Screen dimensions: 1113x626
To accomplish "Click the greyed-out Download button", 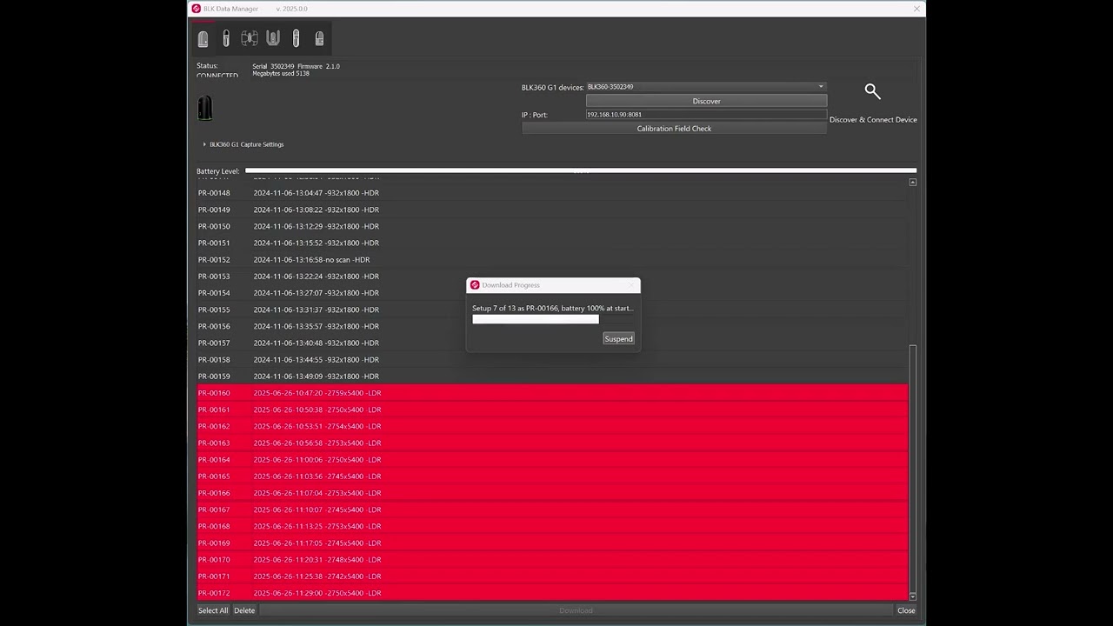I will point(576,610).
